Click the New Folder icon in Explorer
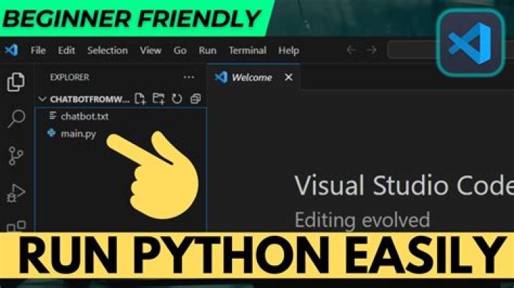This screenshot has height=288, width=514. (x=158, y=98)
